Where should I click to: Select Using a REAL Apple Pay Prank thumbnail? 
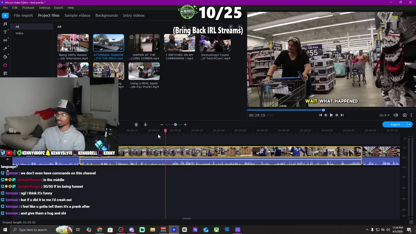point(144,71)
